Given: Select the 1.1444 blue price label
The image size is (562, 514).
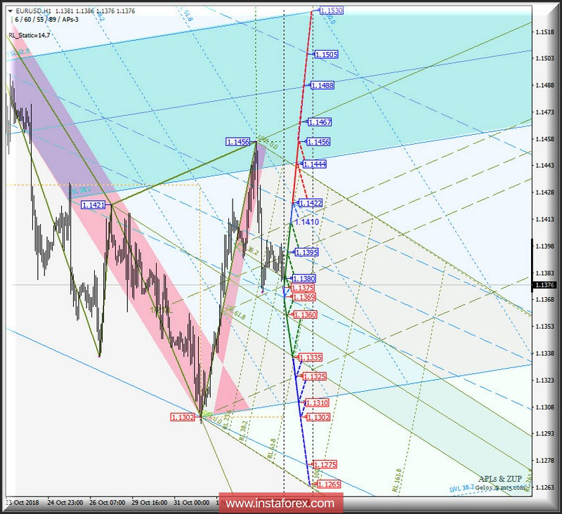Looking at the screenshot, I should 314,164.
